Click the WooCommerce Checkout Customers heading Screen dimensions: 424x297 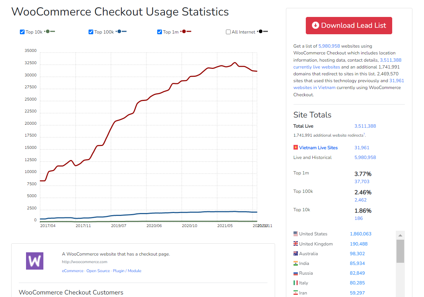coord(71,292)
